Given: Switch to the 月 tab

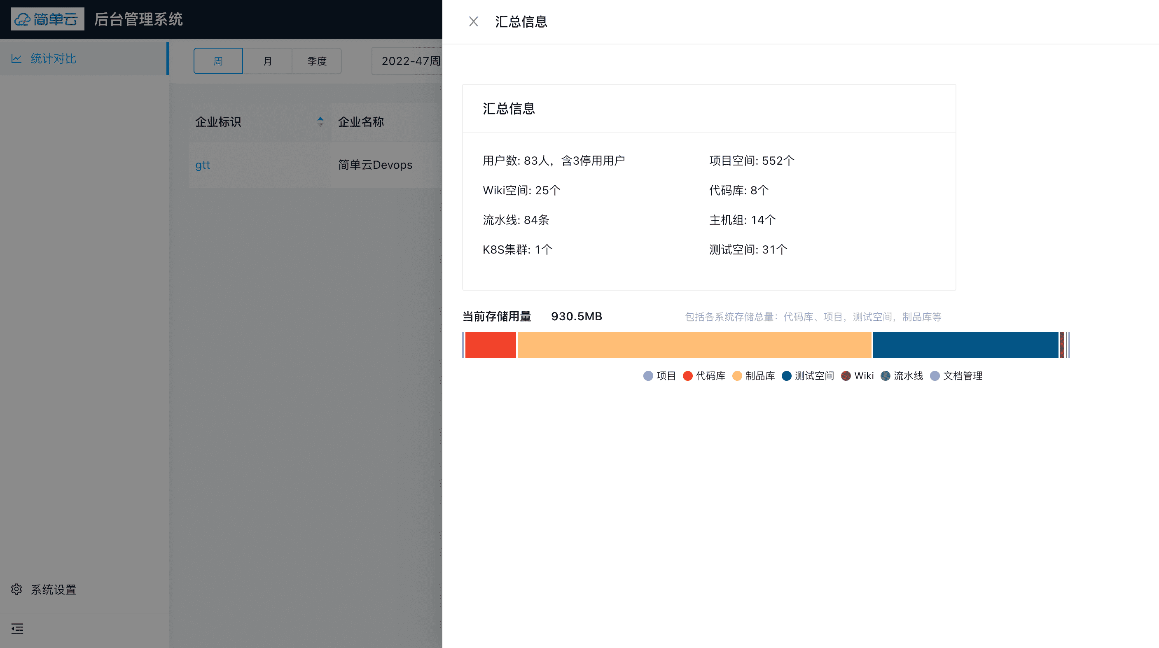Looking at the screenshot, I should (267, 61).
